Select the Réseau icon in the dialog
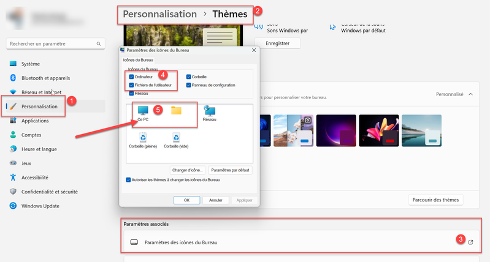Image resolution: width=490 pixels, height=262 pixels. [209, 110]
